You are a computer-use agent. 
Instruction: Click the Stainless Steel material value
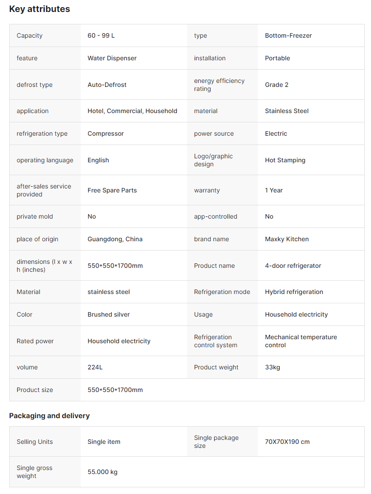[286, 111]
